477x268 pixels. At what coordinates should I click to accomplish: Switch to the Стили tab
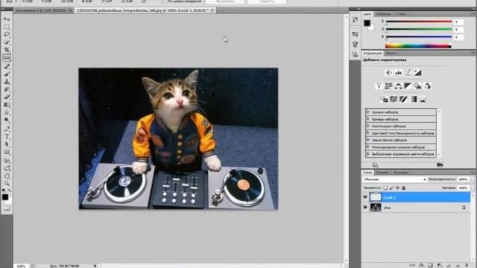tap(401, 14)
